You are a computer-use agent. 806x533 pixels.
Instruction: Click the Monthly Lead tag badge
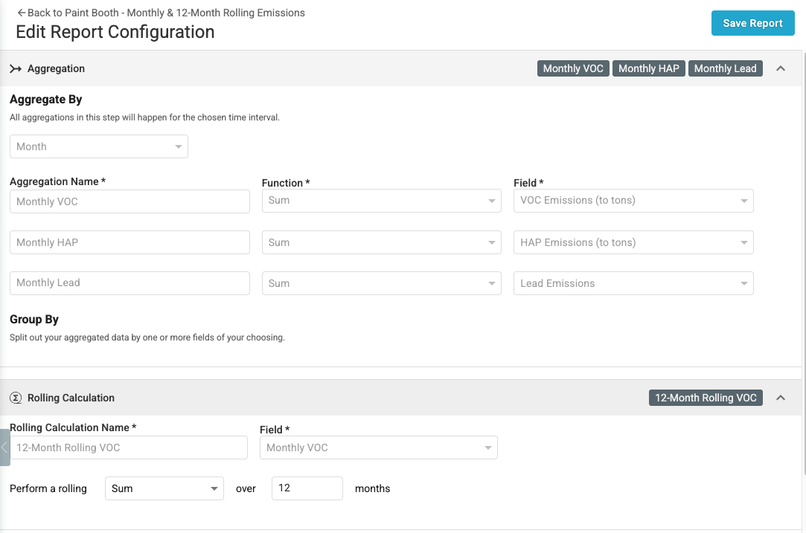click(726, 68)
